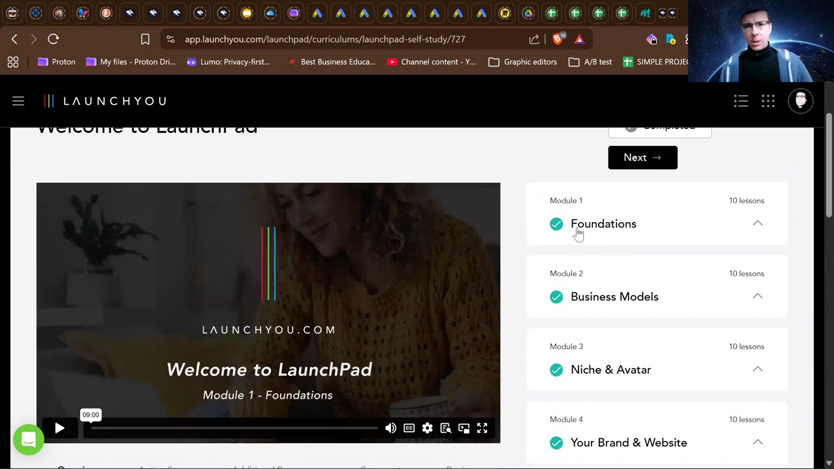Switch the video to fullscreen

[482, 428]
